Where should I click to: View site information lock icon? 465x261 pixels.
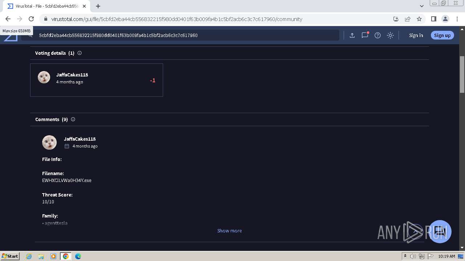tap(45, 19)
